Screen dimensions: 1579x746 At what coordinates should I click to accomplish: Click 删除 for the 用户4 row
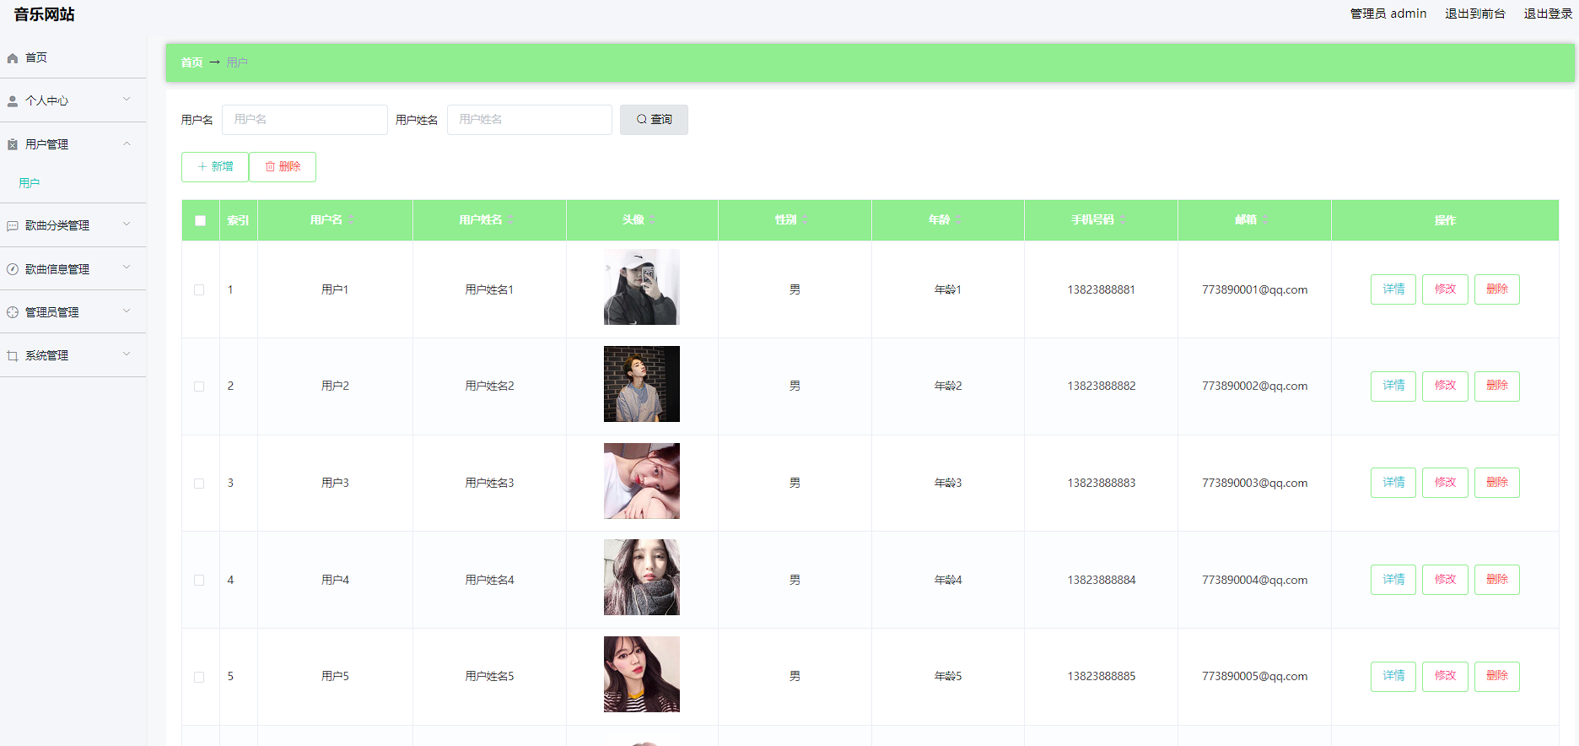[x=1497, y=580]
